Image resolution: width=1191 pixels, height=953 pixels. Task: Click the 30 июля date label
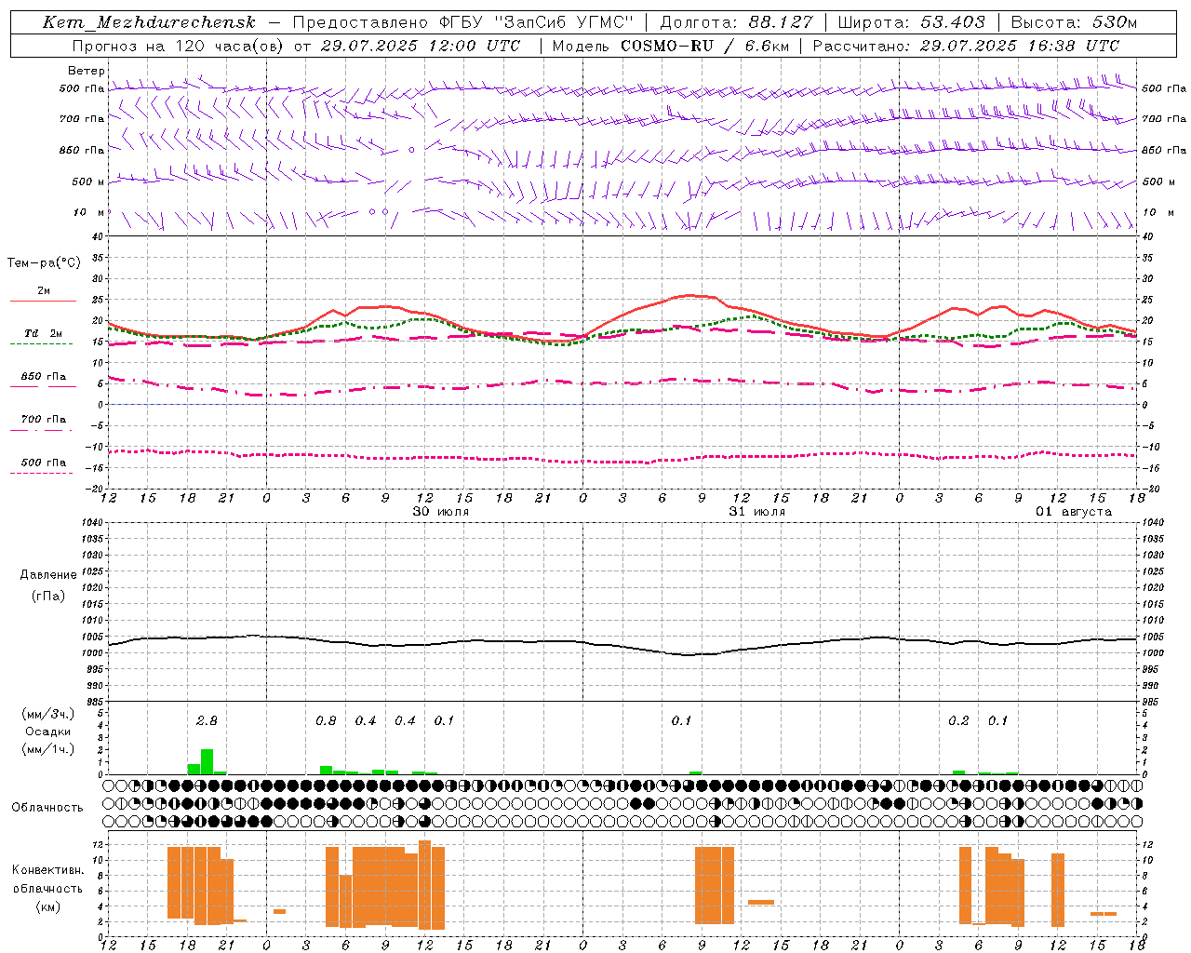click(441, 512)
